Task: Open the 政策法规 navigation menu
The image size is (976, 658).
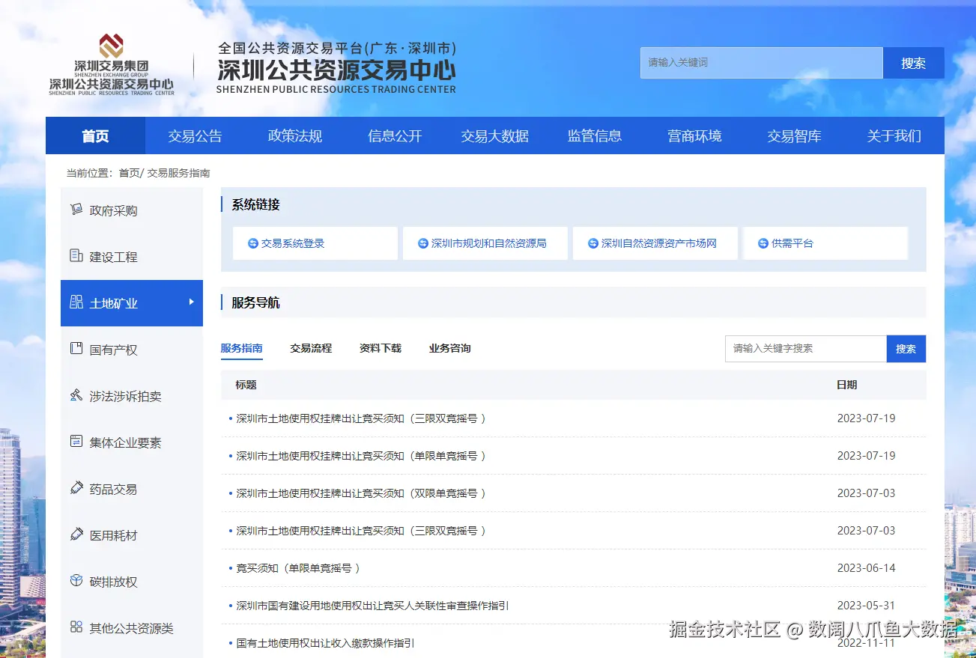Action: click(295, 135)
